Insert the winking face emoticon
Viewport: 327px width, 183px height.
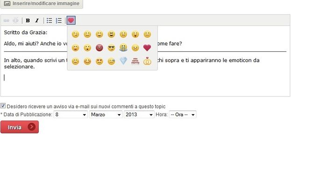(75, 34)
